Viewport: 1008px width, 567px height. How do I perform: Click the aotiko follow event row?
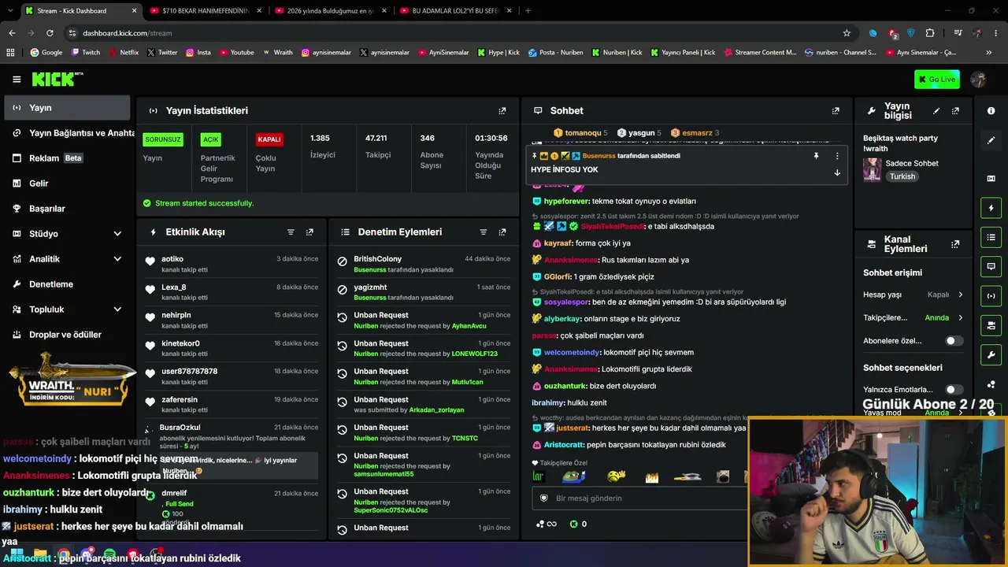232,265
